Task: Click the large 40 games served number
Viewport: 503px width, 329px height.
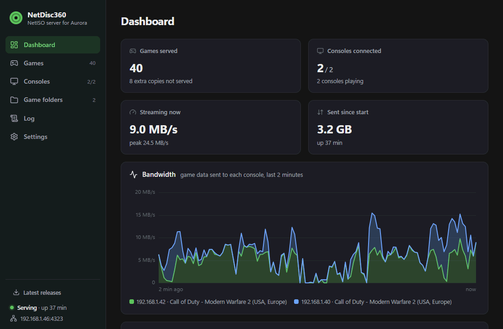Action: pos(136,68)
